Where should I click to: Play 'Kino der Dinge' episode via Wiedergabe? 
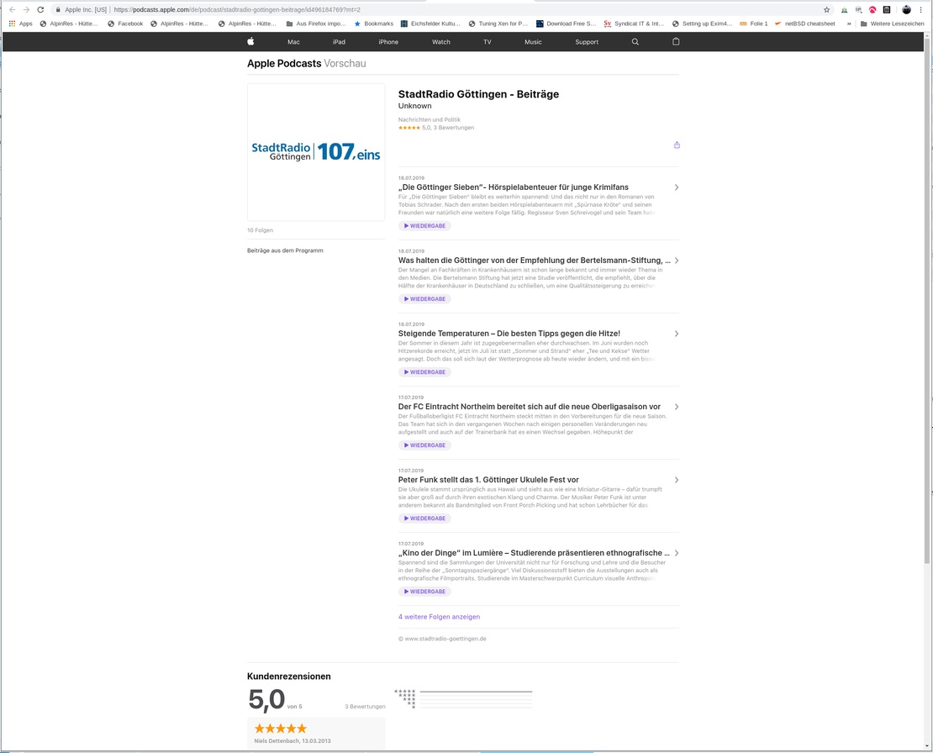click(424, 592)
